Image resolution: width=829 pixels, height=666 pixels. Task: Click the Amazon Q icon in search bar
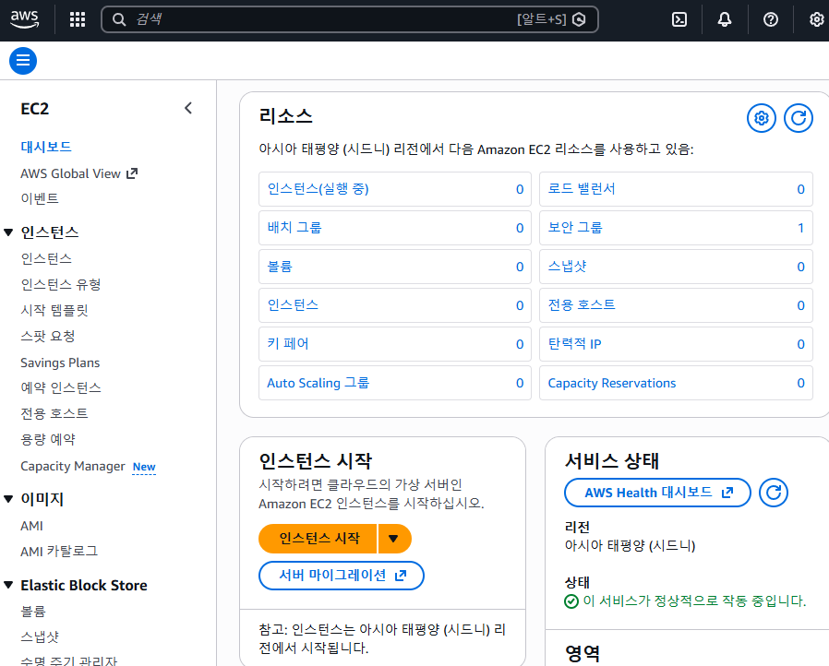(x=580, y=19)
